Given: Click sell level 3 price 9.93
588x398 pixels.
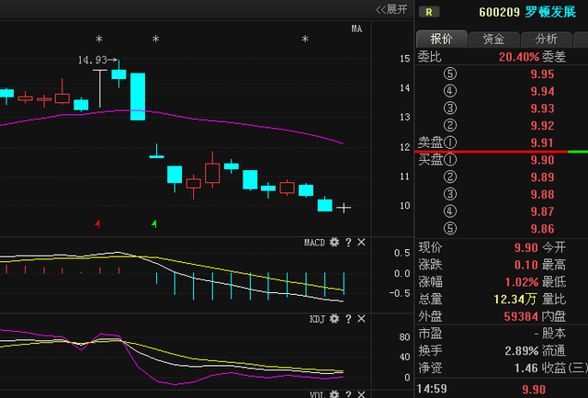Looking at the screenshot, I should coord(542,108).
